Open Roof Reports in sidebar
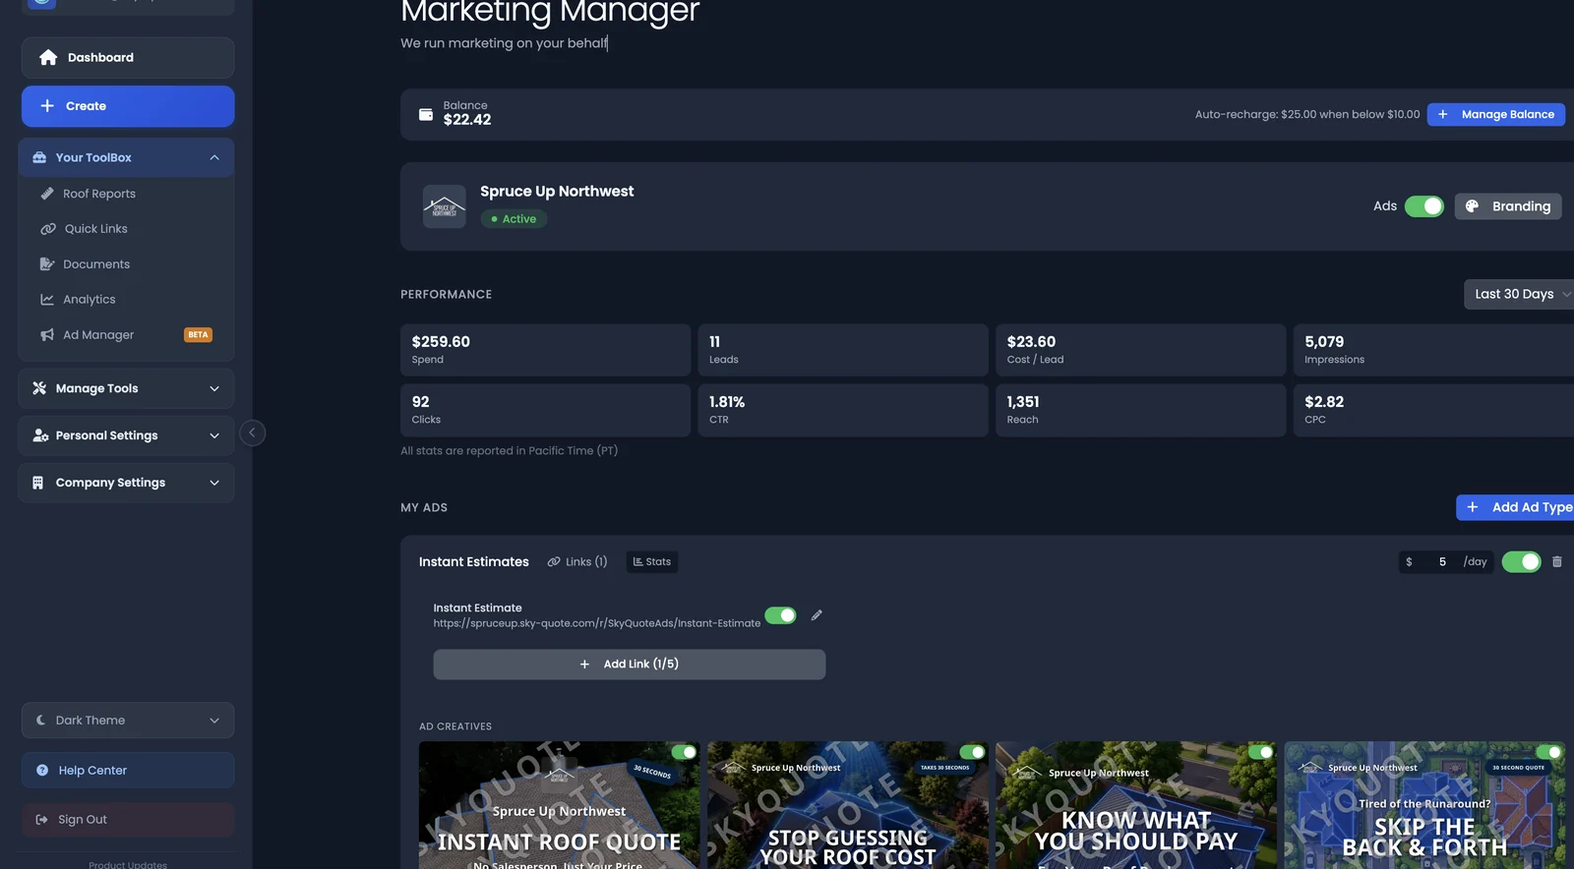Screen dimensions: 1574x869 pyautogui.click(x=99, y=194)
